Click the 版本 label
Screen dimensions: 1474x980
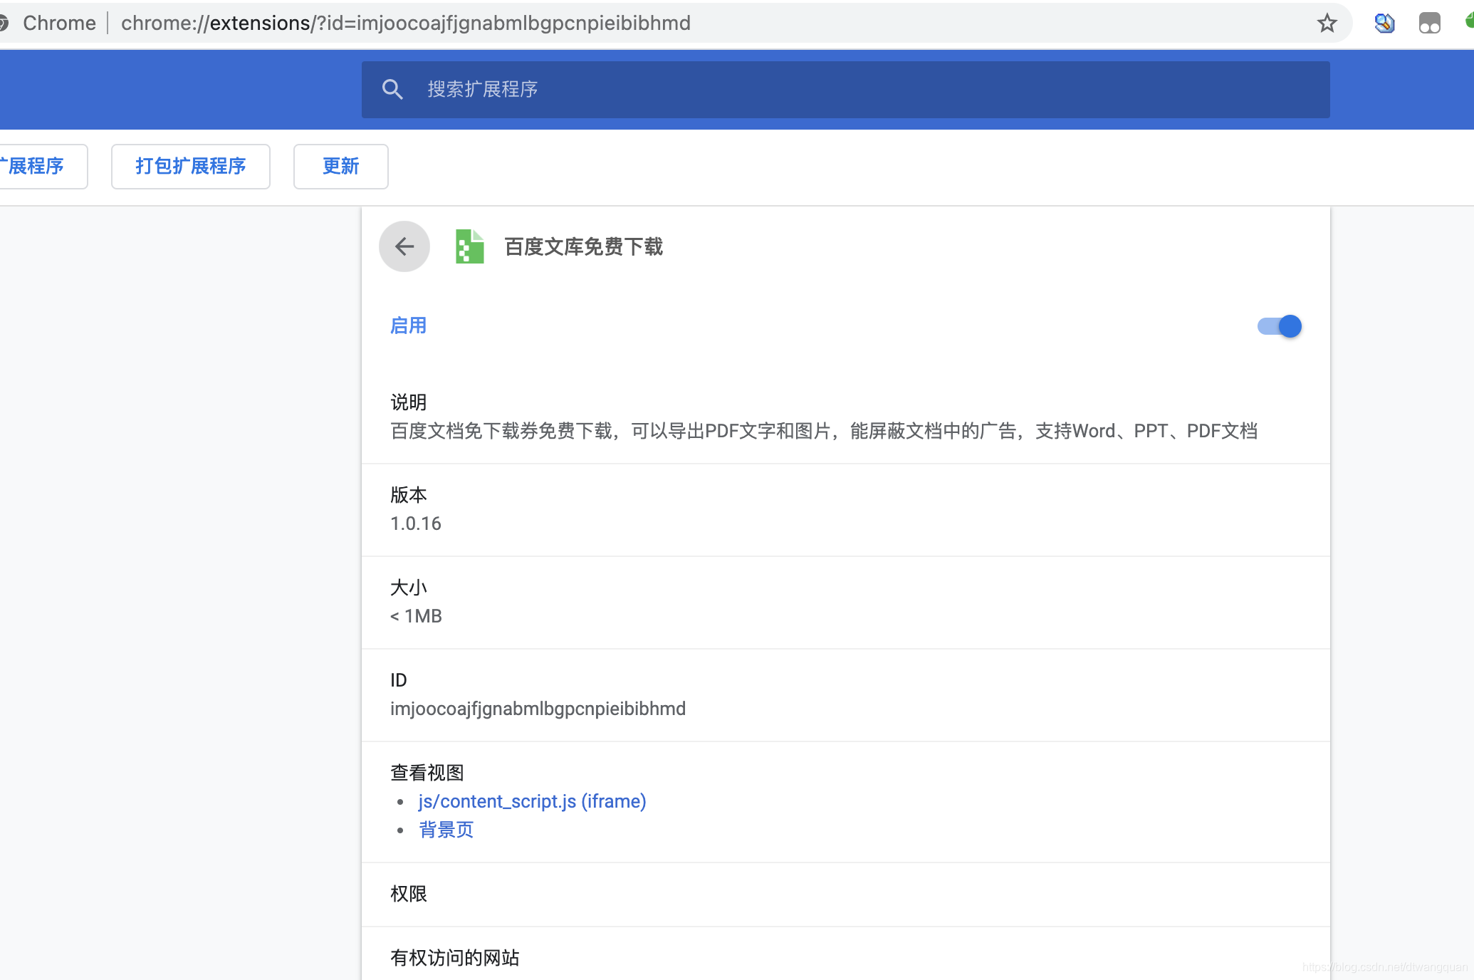tap(409, 495)
